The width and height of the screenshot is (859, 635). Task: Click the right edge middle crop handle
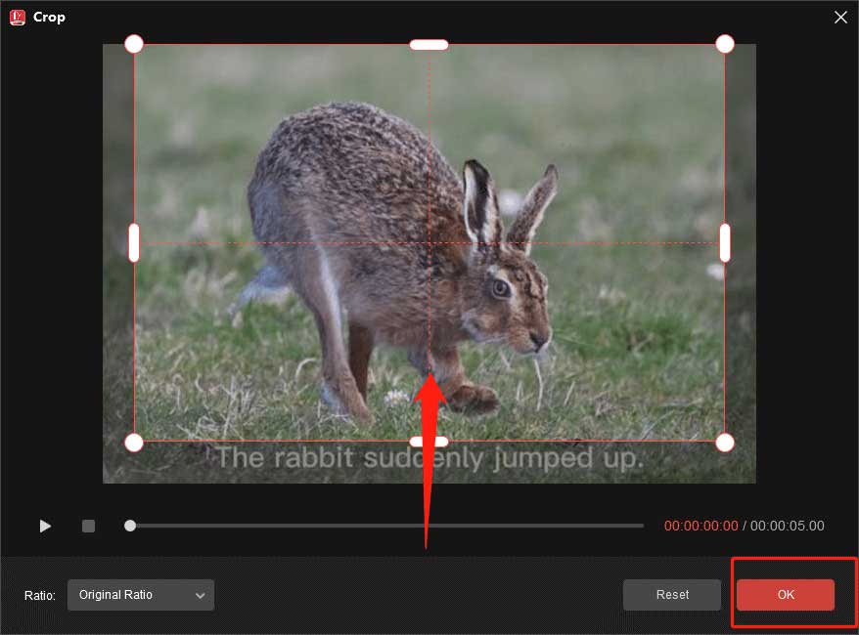(725, 243)
